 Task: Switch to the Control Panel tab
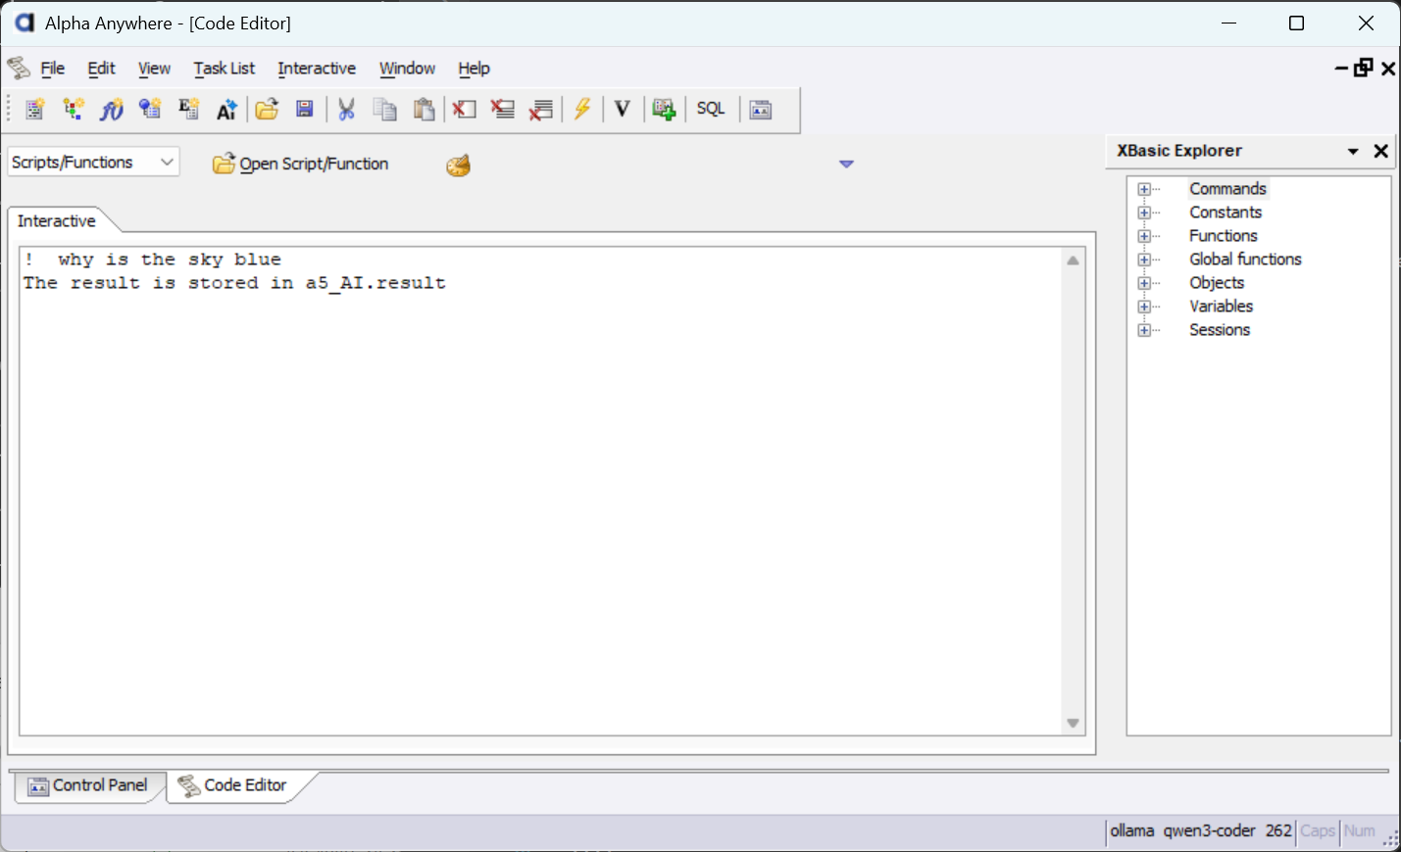point(88,785)
